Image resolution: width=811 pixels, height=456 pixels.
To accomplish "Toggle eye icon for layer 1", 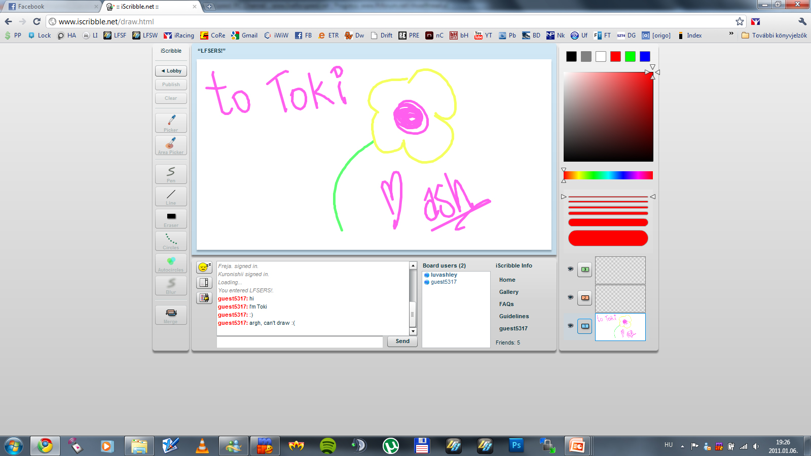I will pos(570,326).
